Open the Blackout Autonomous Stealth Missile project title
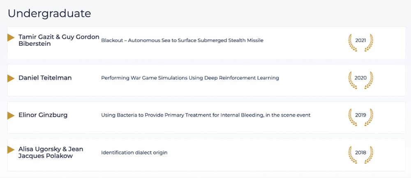This screenshot has width=411, height=178. click(182, 41)
